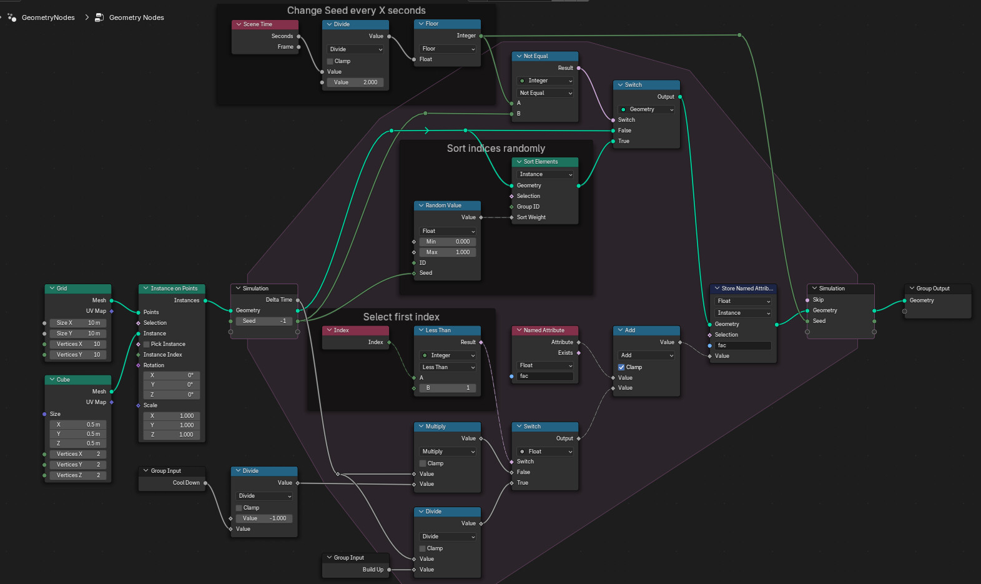The height and width of the screenshot is (584, 981).
Task: Click the B value field in Less Than node
Action: tap(448, 388)
